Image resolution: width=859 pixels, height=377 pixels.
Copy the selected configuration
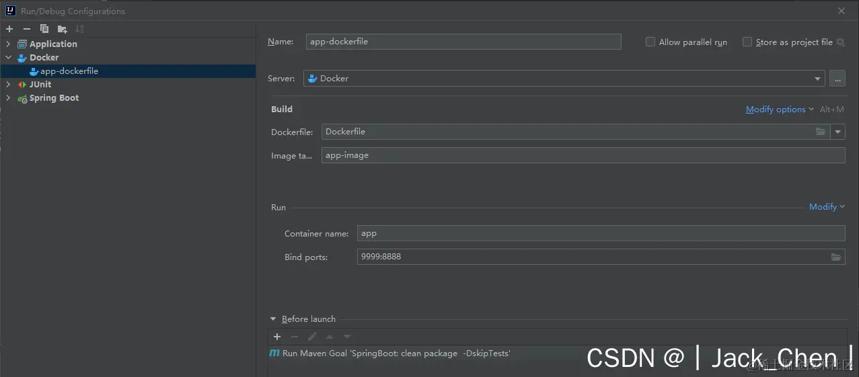44,29
